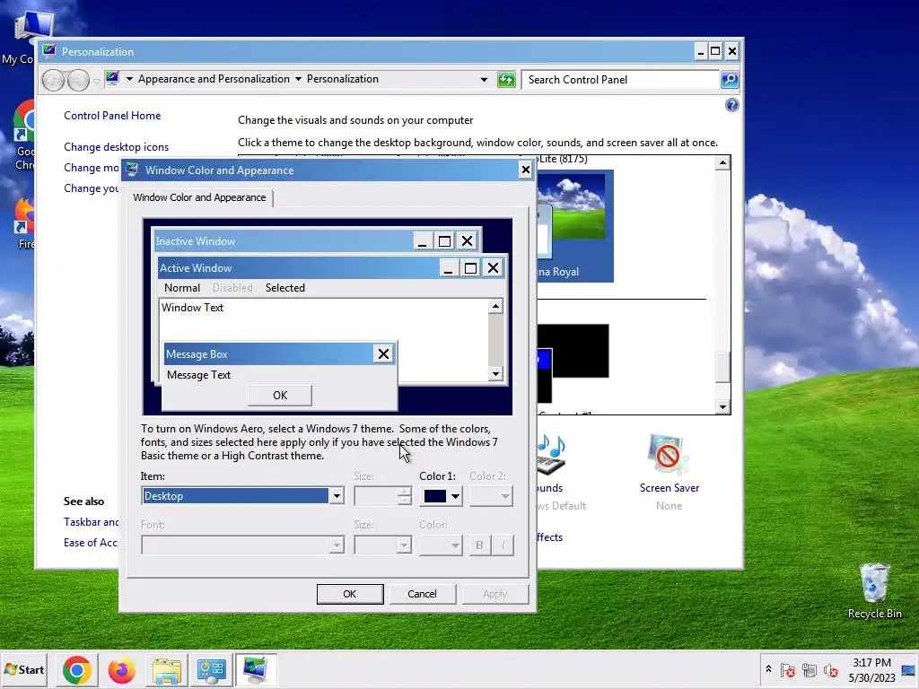
Task: Show hidden tray icons arrow
Action: click(768, 669)
